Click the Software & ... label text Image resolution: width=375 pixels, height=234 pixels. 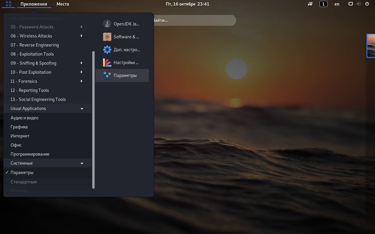point(126,37)
